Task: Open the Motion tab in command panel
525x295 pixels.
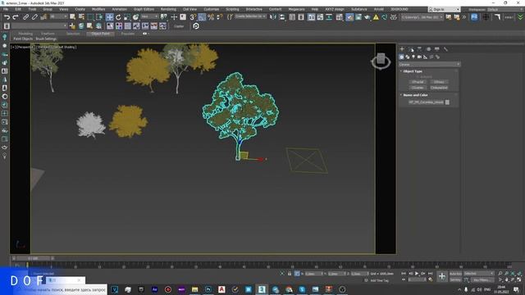Action: [428, 49]
